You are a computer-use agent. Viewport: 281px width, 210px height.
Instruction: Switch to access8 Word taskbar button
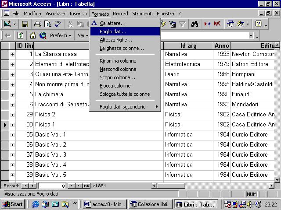point(104,204)
